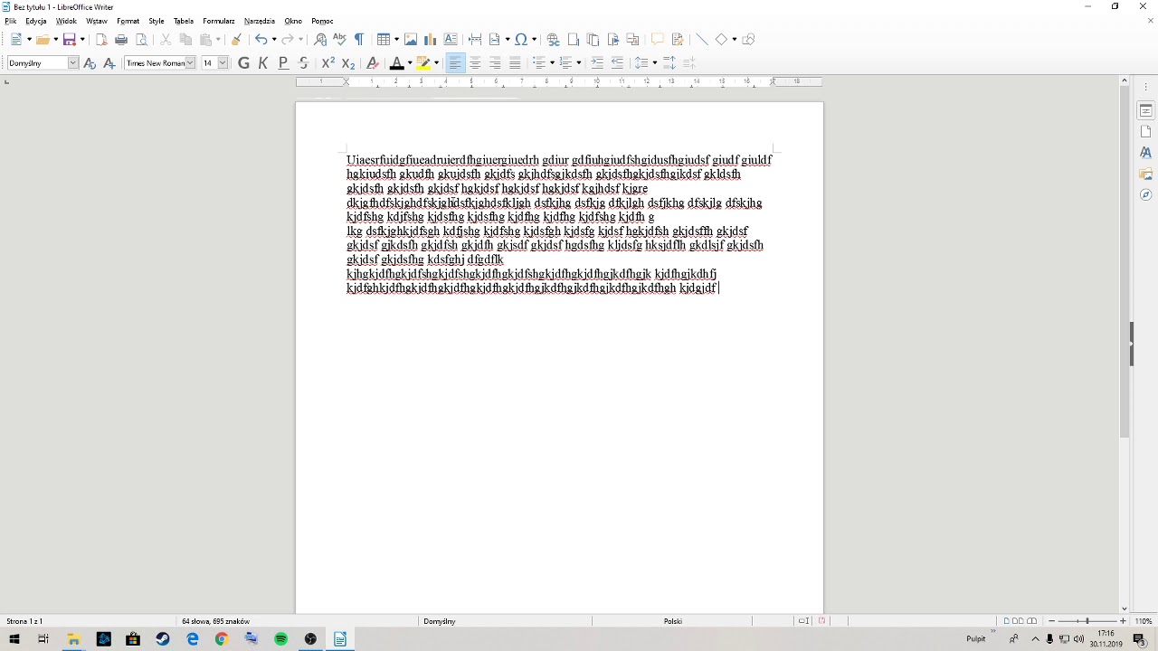Click the Clone formatting paintbrush icon
The height and width of the screenshot is (651, 1158).
point(236,40)
